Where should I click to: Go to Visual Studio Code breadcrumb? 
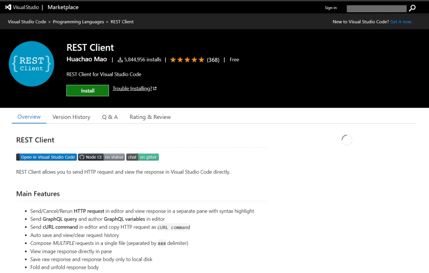coord(27,22)
